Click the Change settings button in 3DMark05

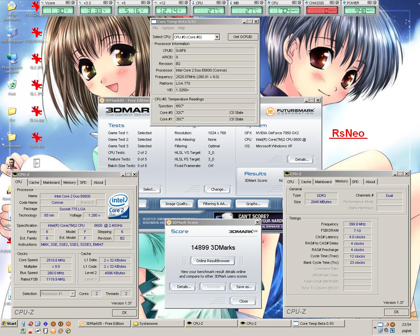(219, 189)
